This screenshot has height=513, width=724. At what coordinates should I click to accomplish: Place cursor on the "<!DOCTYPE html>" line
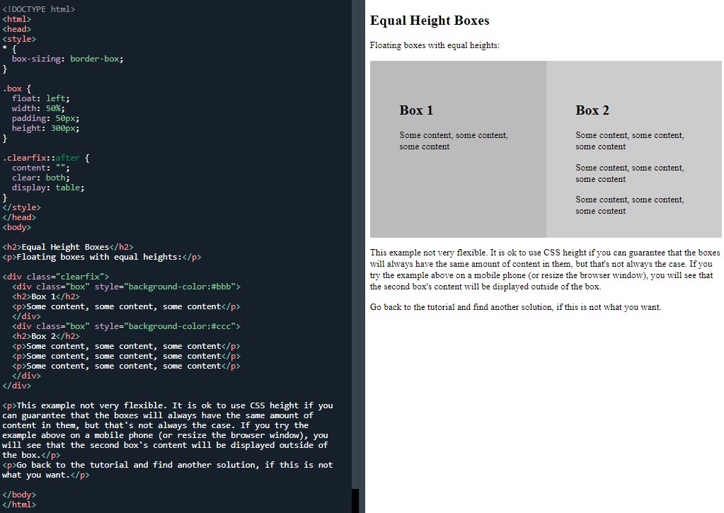click(39, 9)
